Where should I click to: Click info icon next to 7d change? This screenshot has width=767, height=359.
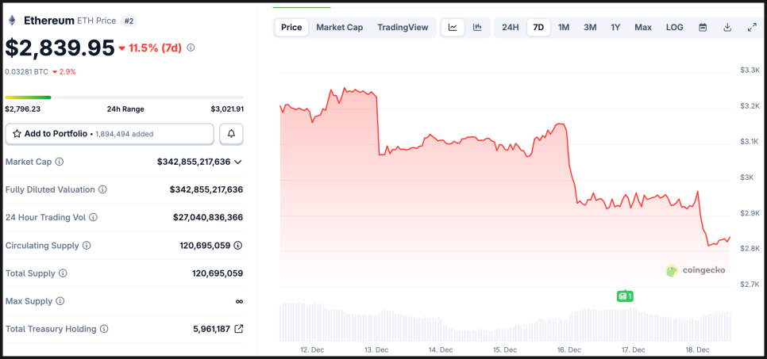click(x=191, y=48)
